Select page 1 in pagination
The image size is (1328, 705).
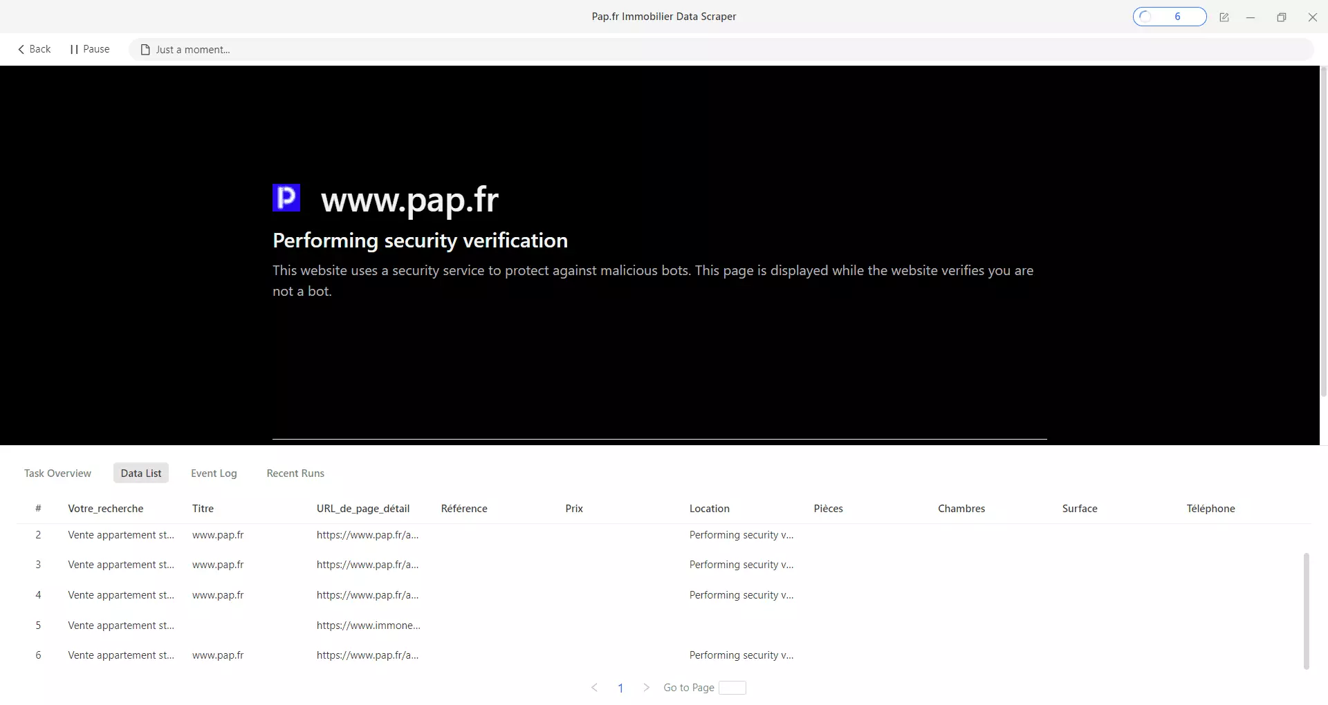(x=620, y=688)
